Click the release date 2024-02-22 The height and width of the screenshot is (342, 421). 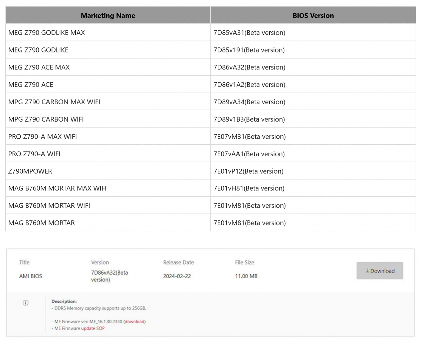(x=177, y=276)
